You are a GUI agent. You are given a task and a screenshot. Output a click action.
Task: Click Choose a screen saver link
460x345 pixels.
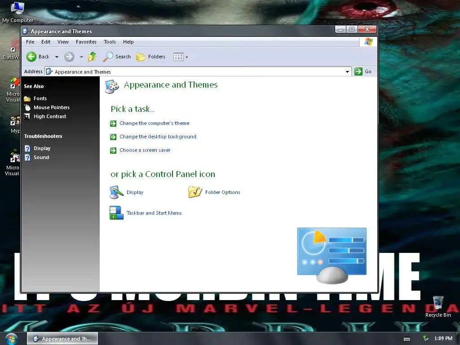coord(145,150)
